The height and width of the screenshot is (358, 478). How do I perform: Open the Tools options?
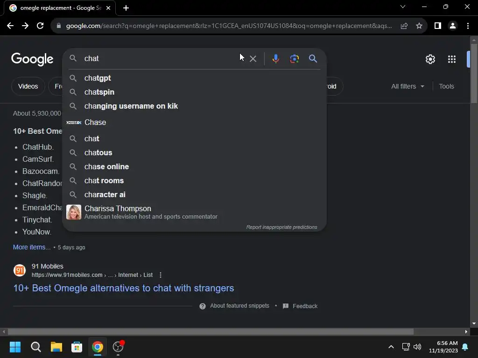[446, 86]
